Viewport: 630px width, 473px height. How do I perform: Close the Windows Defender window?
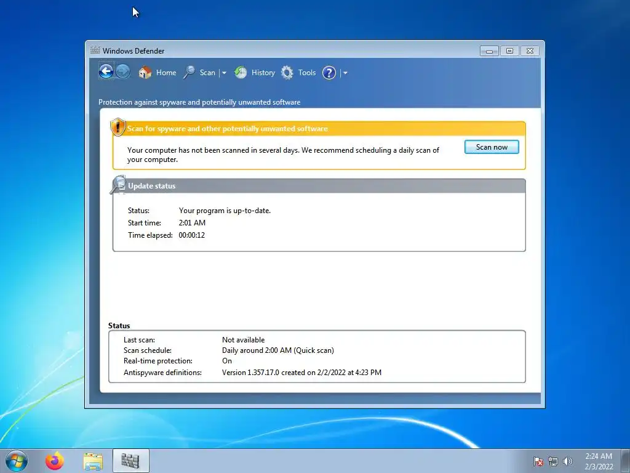point(530,51)
